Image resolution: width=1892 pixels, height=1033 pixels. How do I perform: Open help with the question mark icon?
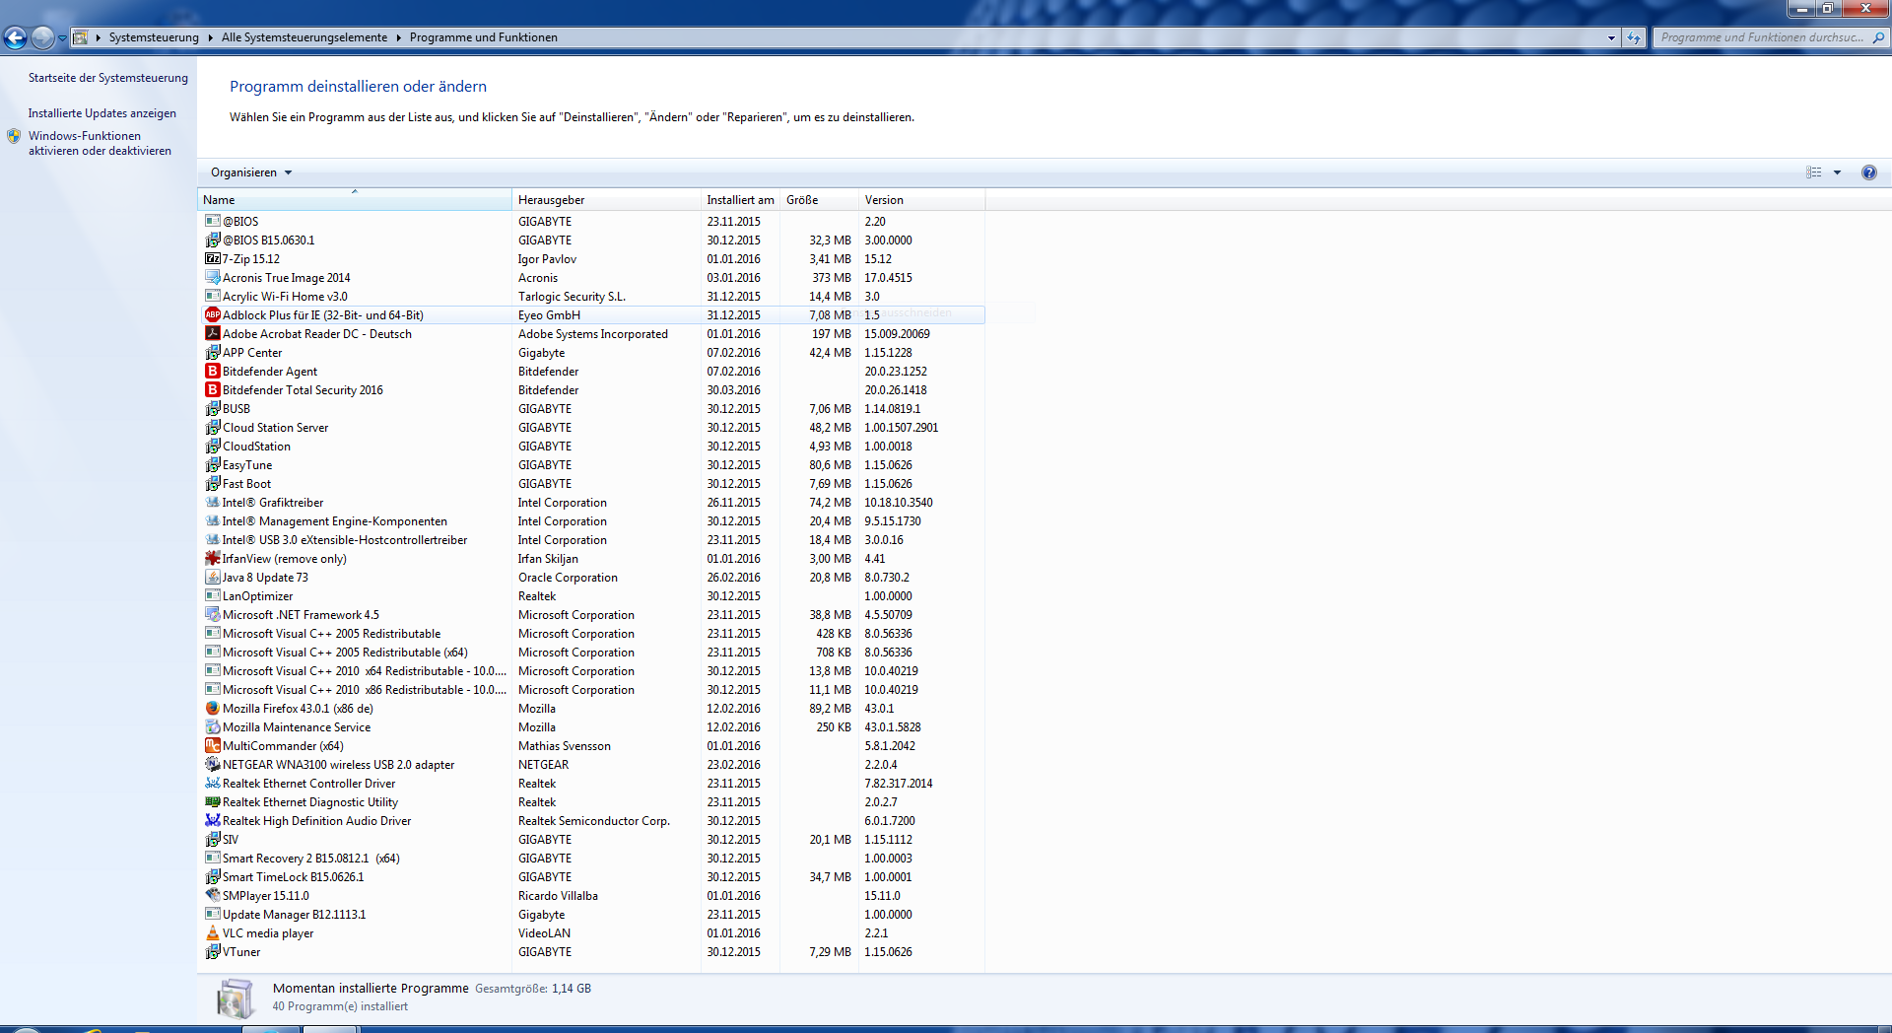point(1868,172)
